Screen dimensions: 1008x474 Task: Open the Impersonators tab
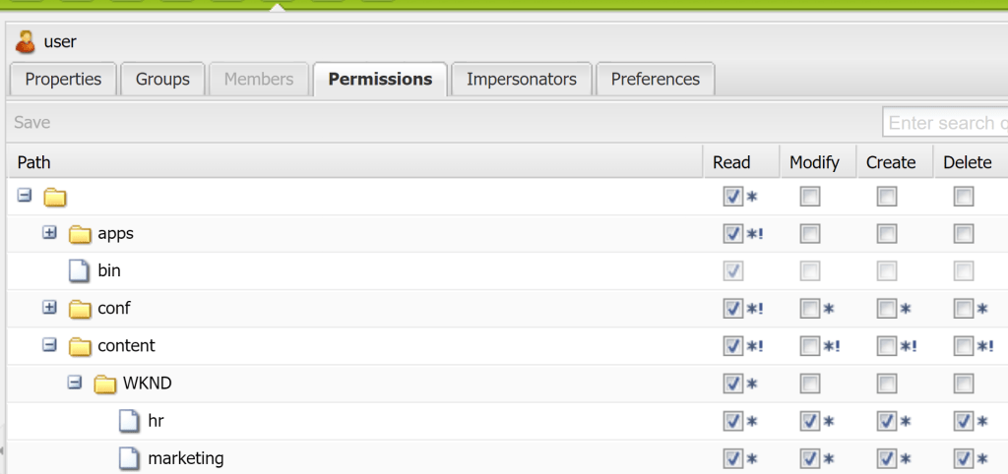[x=522, y=80]
